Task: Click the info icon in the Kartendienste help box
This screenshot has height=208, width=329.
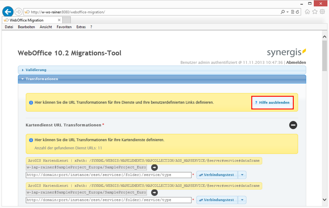Action: pos(31,140)
